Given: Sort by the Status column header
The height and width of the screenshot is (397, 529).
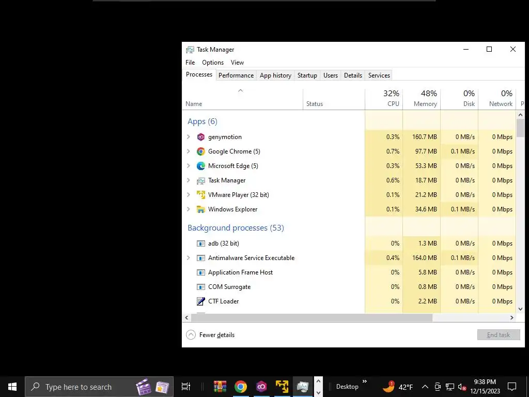Looking at the screenshot, I should pyautogui.click(x=334, y=99).
